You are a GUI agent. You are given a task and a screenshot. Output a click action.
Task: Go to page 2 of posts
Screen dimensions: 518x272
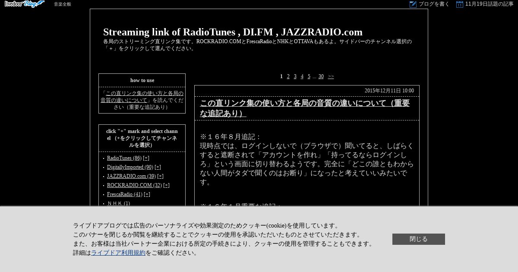tap(288, 76)
